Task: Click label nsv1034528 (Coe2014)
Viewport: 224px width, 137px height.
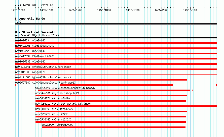Action: pyautogui.click(x=30, y=51)
